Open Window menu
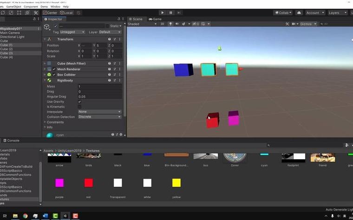Image resolution: width=353 pixels, height=220 pixels. [x=55, y=6]
